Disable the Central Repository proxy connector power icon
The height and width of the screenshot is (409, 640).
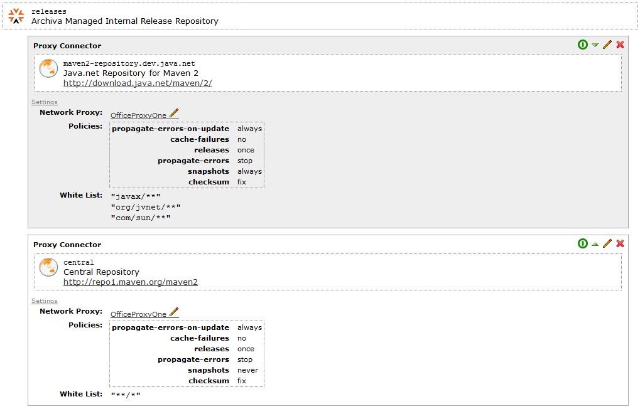coord(583,243)
